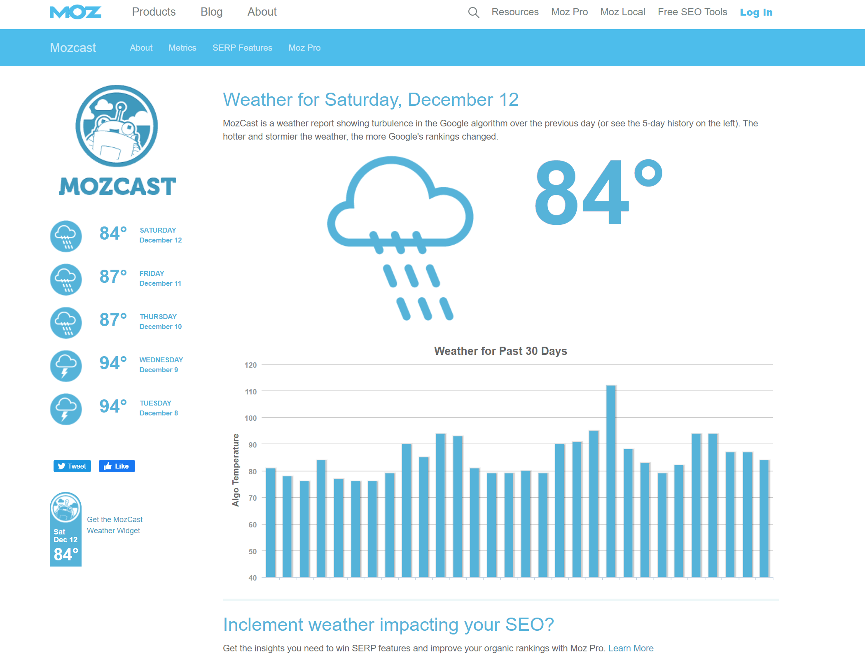Click the Friday December 11 storm cloud icon
Viewport: 865px width, 660px height.
point(67,278)
